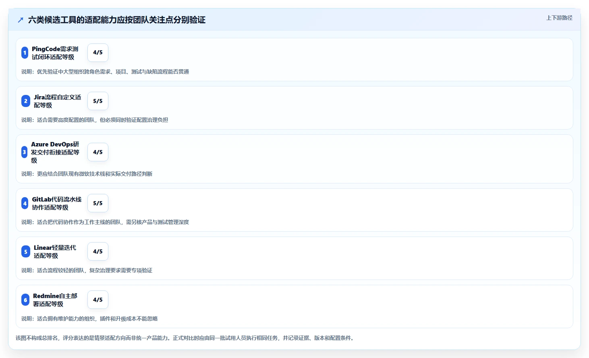Image resolution: width=589 pixels, height=358 pixels.
Task: Click the note 优先验证中大型组织跨角色需求
Action: 105,72
